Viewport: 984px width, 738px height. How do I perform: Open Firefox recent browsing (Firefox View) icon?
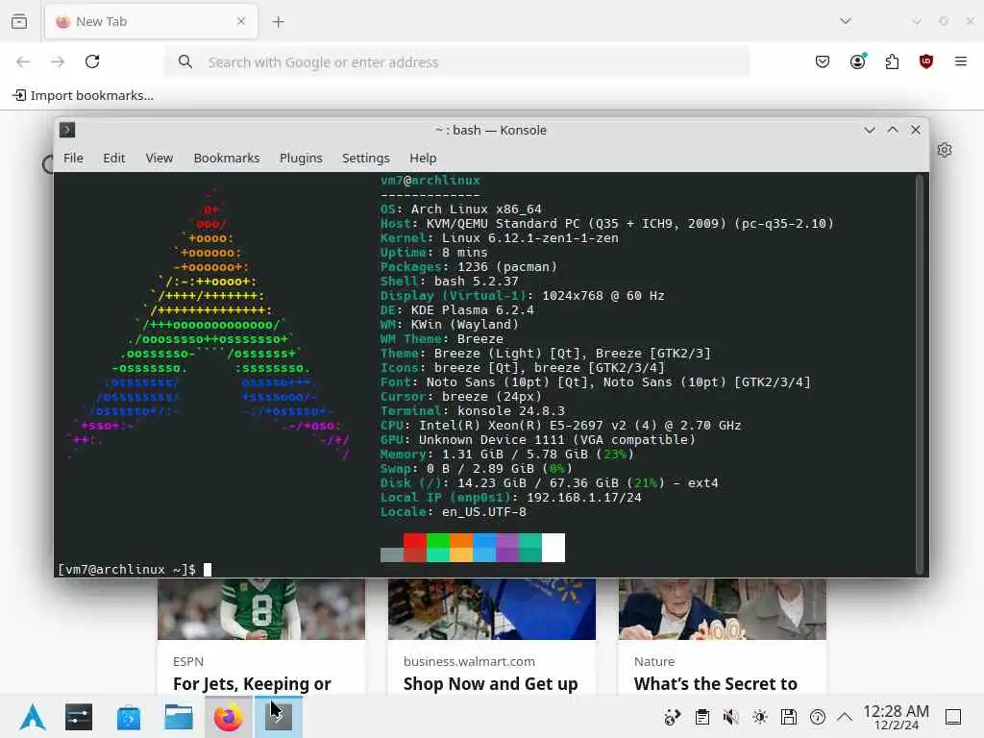point(19,21)
